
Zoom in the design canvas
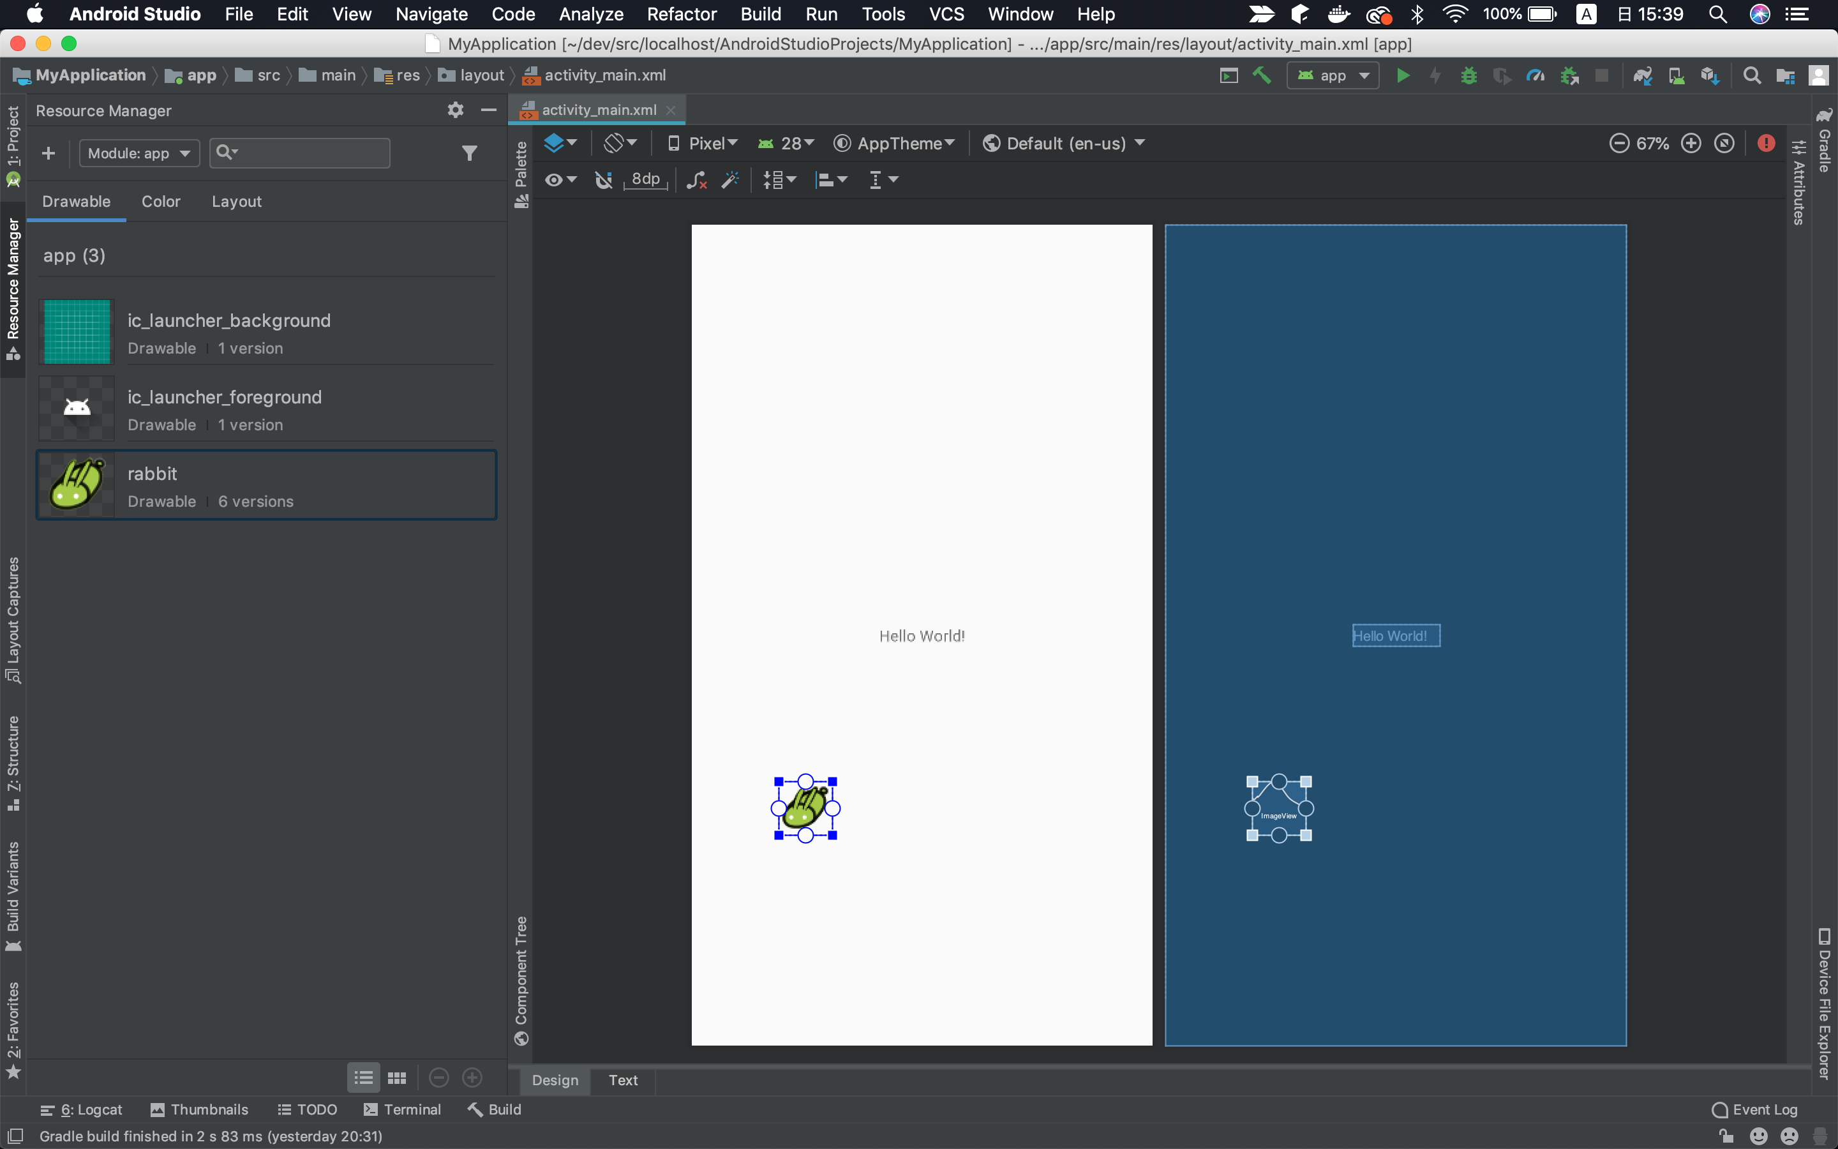[x=1691, y=143]
